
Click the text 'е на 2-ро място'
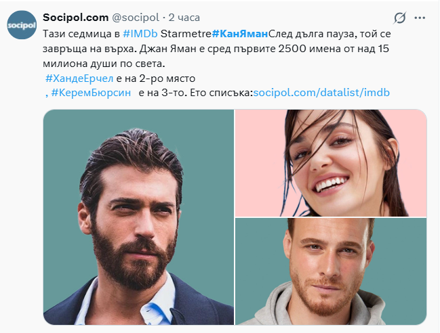click(155, 79)
